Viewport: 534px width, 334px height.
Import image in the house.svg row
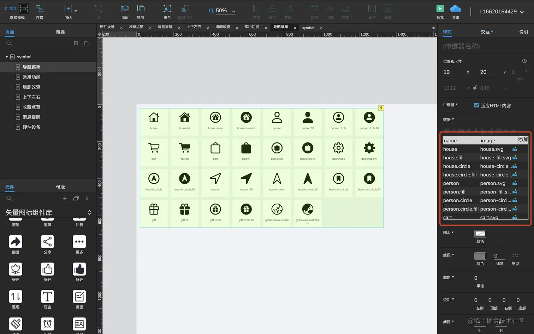(515, 149)
